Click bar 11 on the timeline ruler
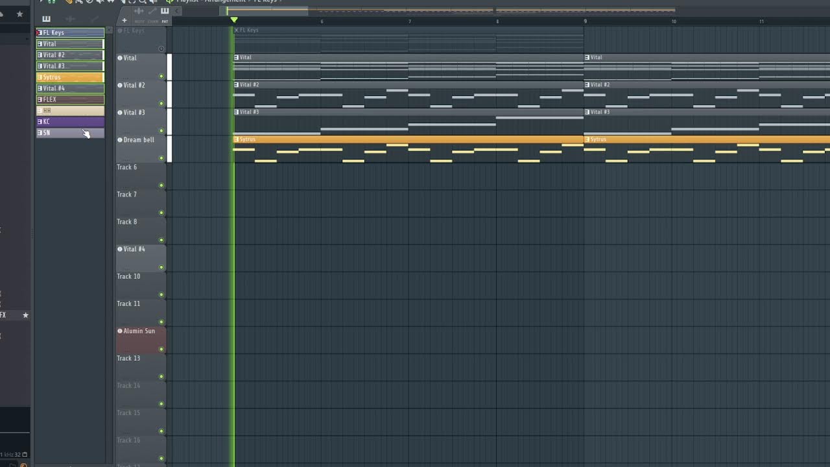This screenshot has width=830, height=467. [x=761, y=21]
